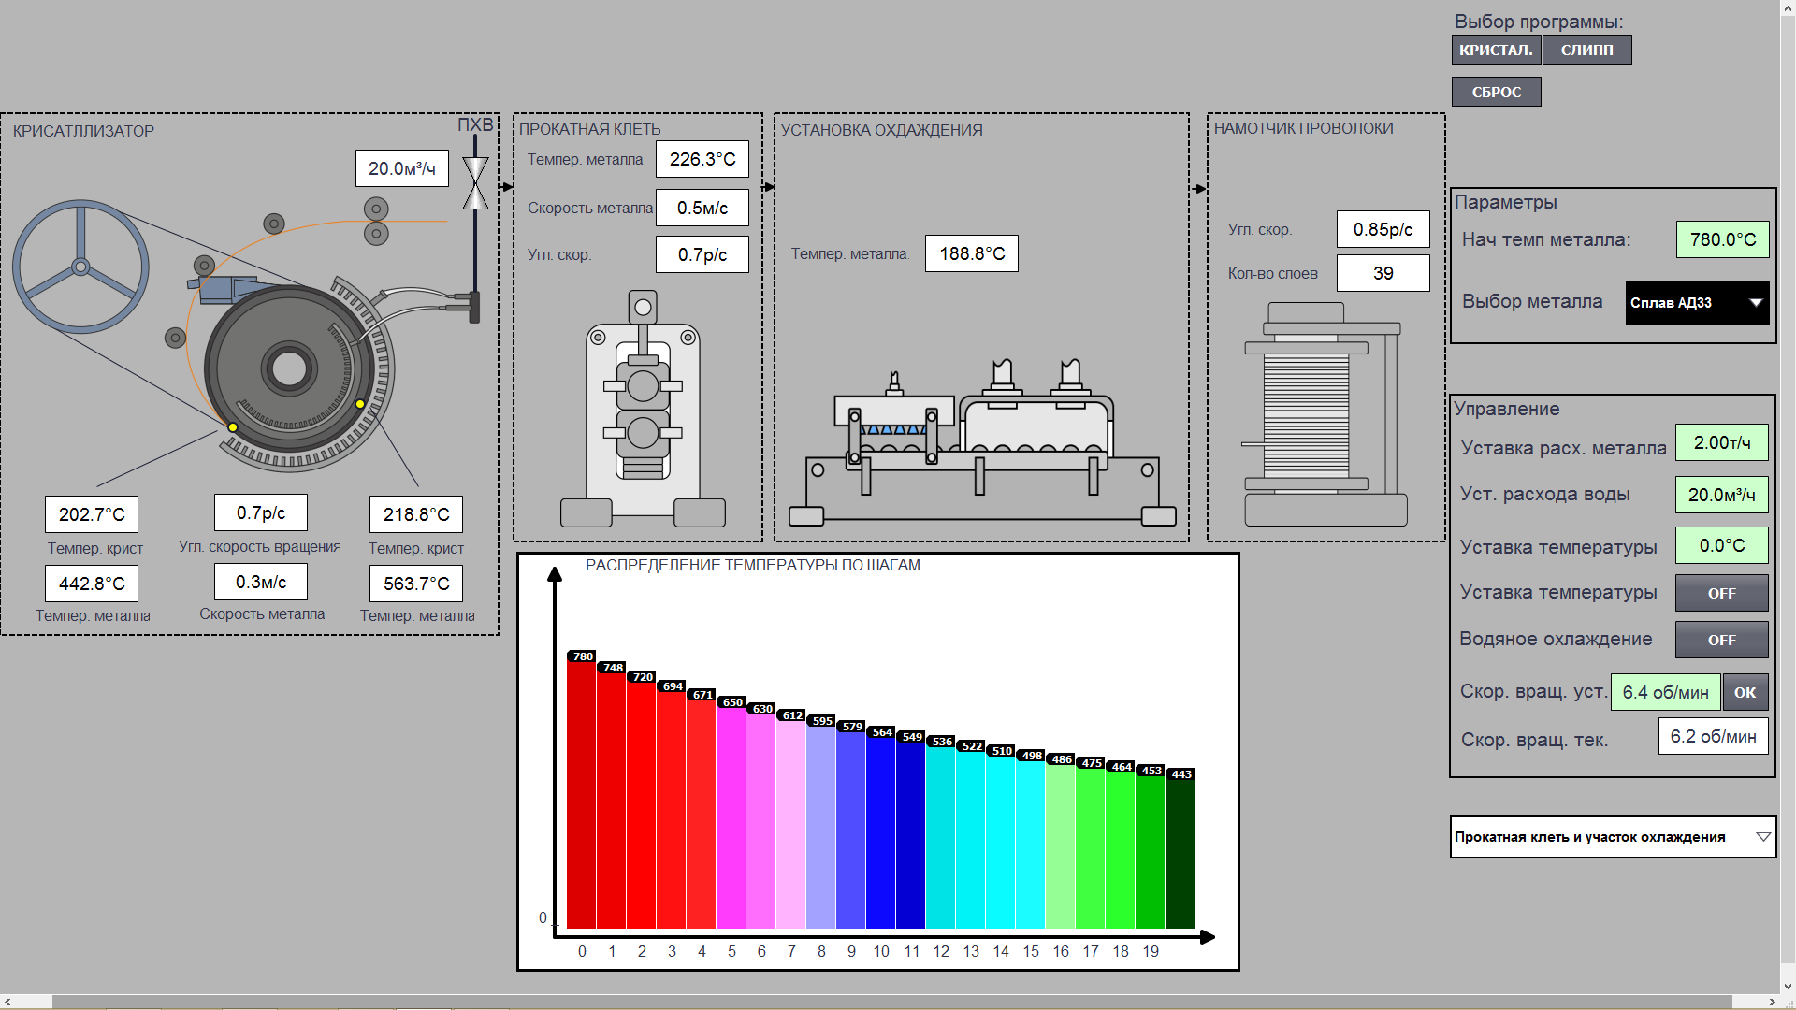Expand Прокатная клеть и участок охлаждения dropdown
Viewport: 1796px width, 1010px height.
click(1612, 837)
